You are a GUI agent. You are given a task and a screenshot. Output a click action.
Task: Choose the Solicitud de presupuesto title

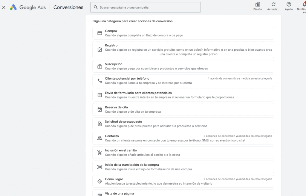click(x=123, y=122)
